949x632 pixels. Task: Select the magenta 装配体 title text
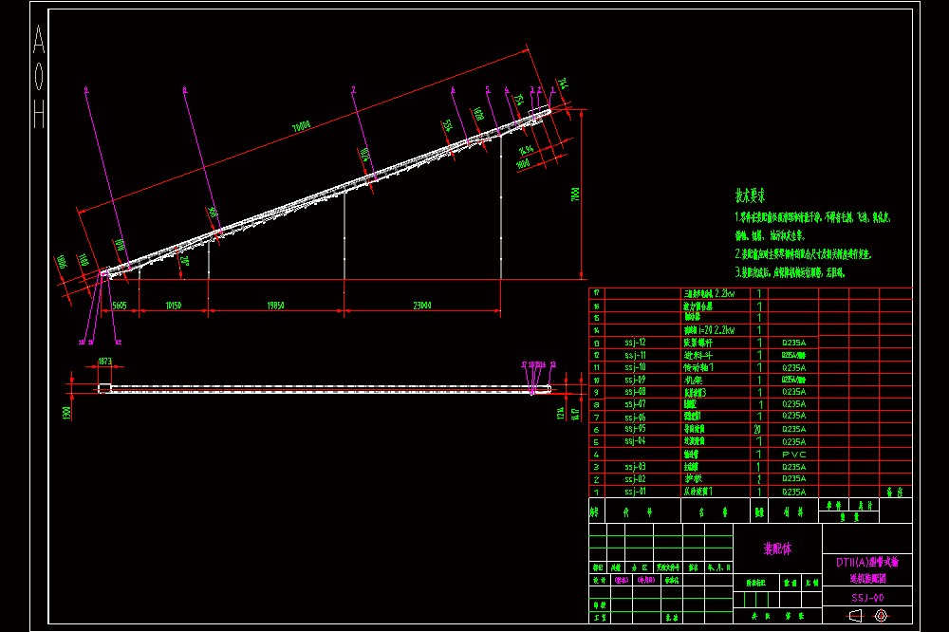[777, 549]
